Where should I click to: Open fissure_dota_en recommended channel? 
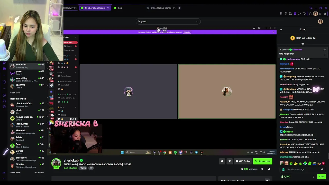click(27, 118)
